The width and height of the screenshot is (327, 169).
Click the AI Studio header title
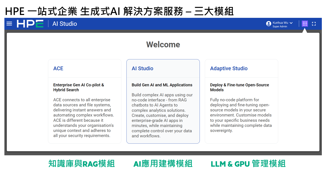65,24
